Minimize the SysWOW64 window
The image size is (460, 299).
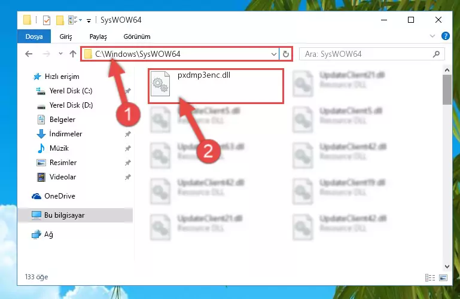pos(383,20)
